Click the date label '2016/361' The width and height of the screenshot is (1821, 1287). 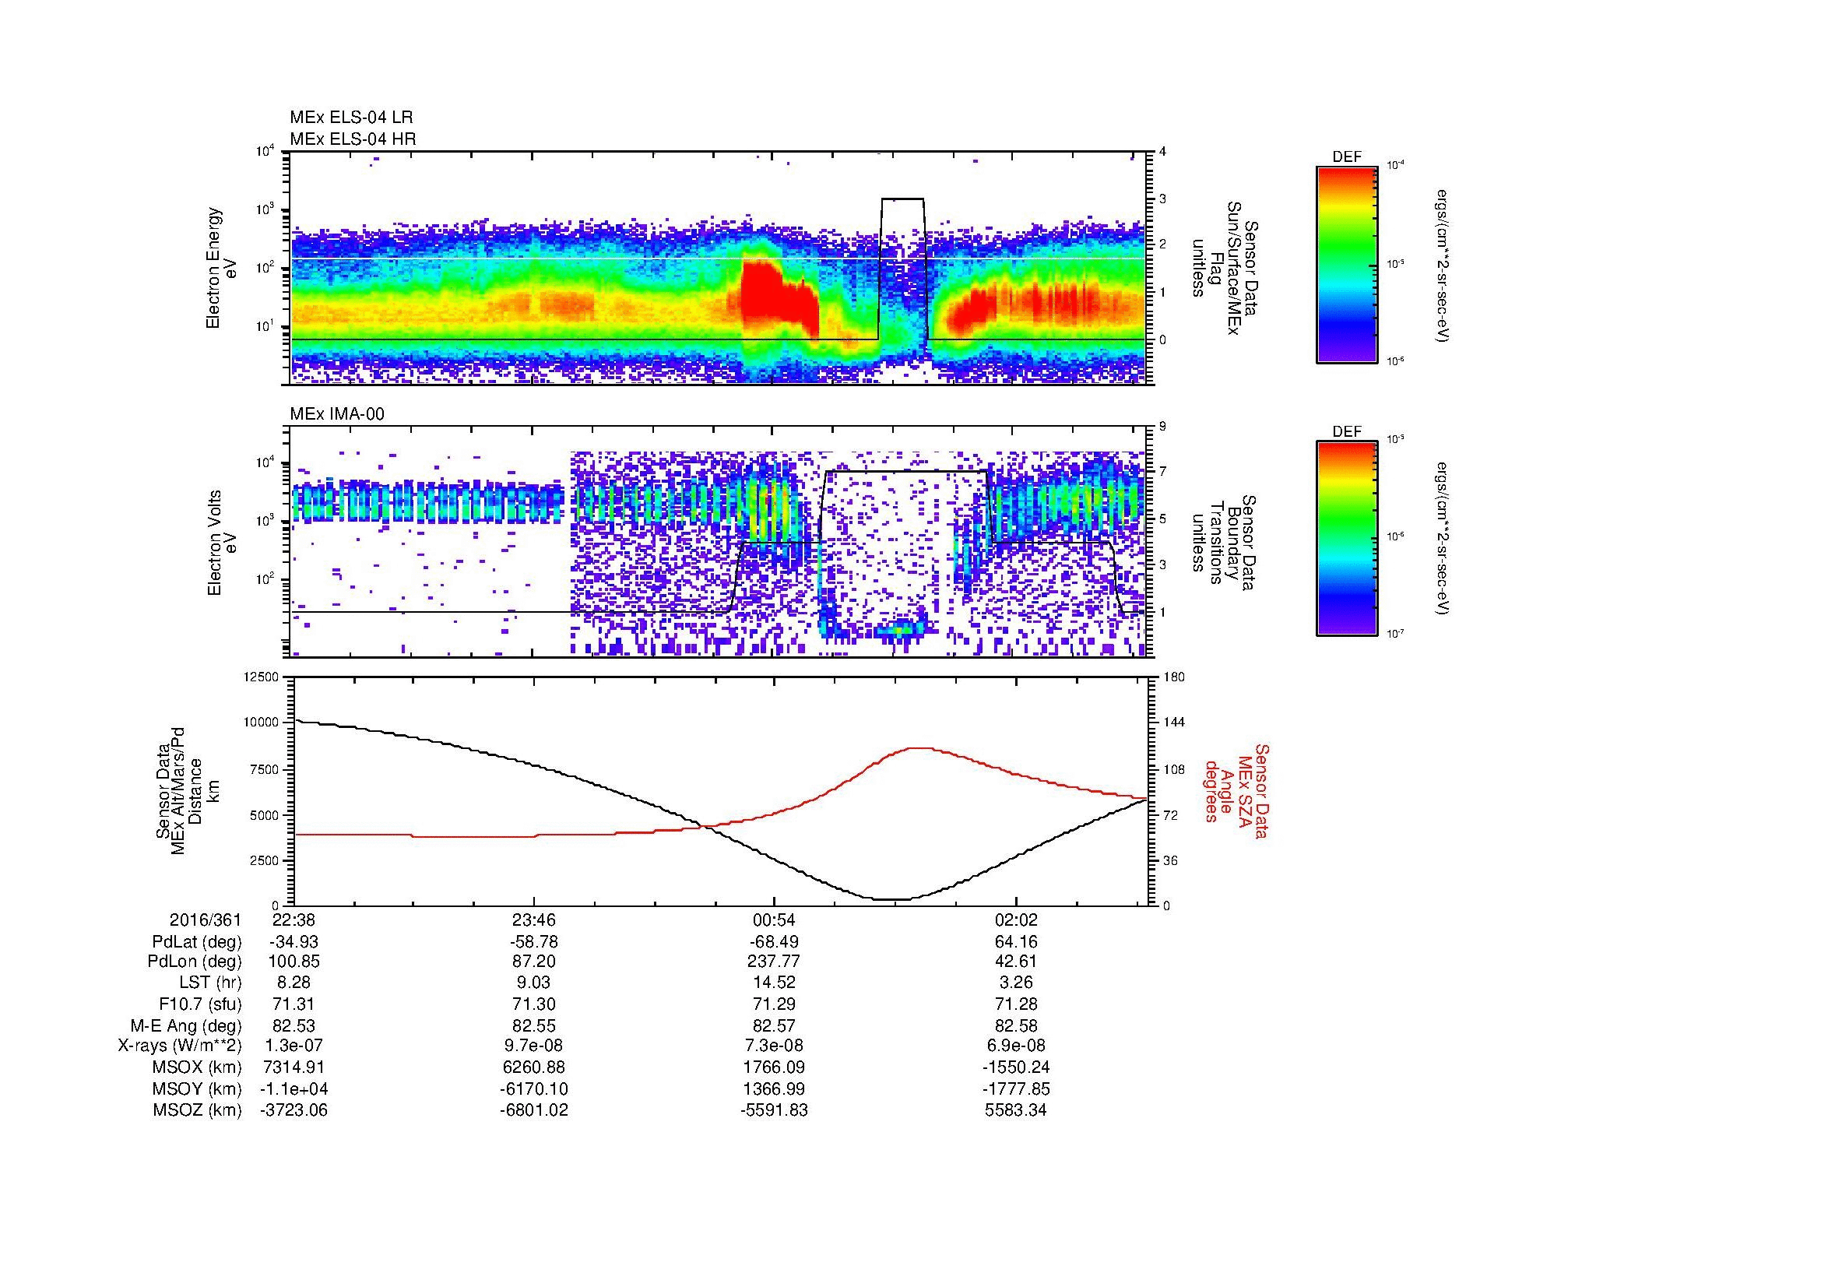[x=206, y=920]
